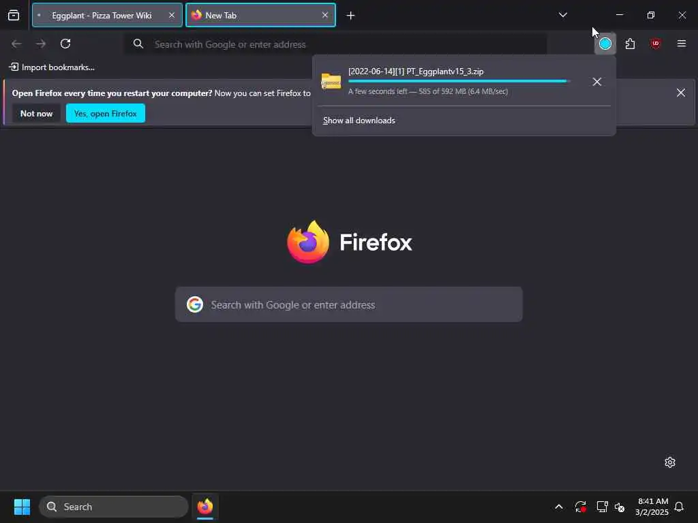The height and width of the screenshot is (523, 698).
Task: Click Show all downloads
Action: 359,121
